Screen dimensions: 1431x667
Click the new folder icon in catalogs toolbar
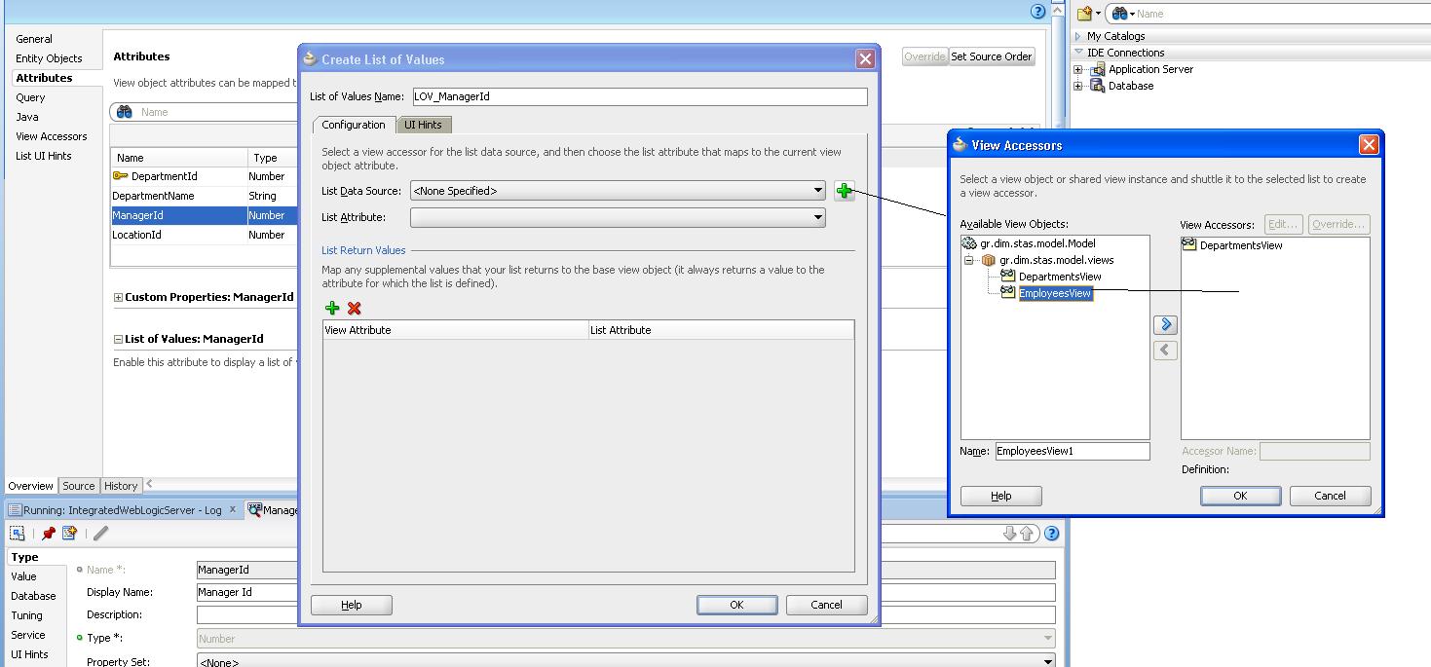[1084, 13]
